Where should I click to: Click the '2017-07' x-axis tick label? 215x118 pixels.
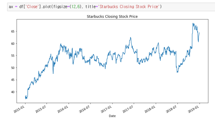point(128,109)
